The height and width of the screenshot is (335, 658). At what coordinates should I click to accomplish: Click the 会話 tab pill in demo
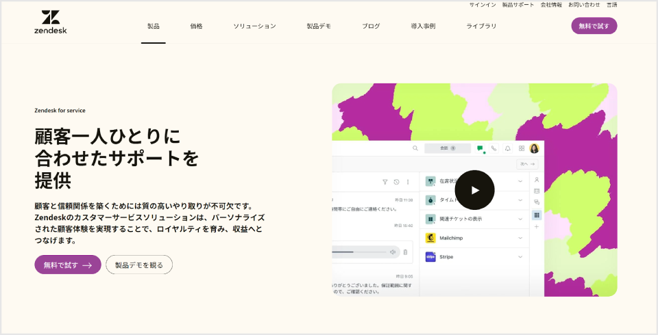448,148
